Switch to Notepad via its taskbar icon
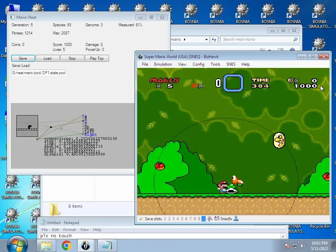This screenshot has width=336, height=252. point(108,245)
